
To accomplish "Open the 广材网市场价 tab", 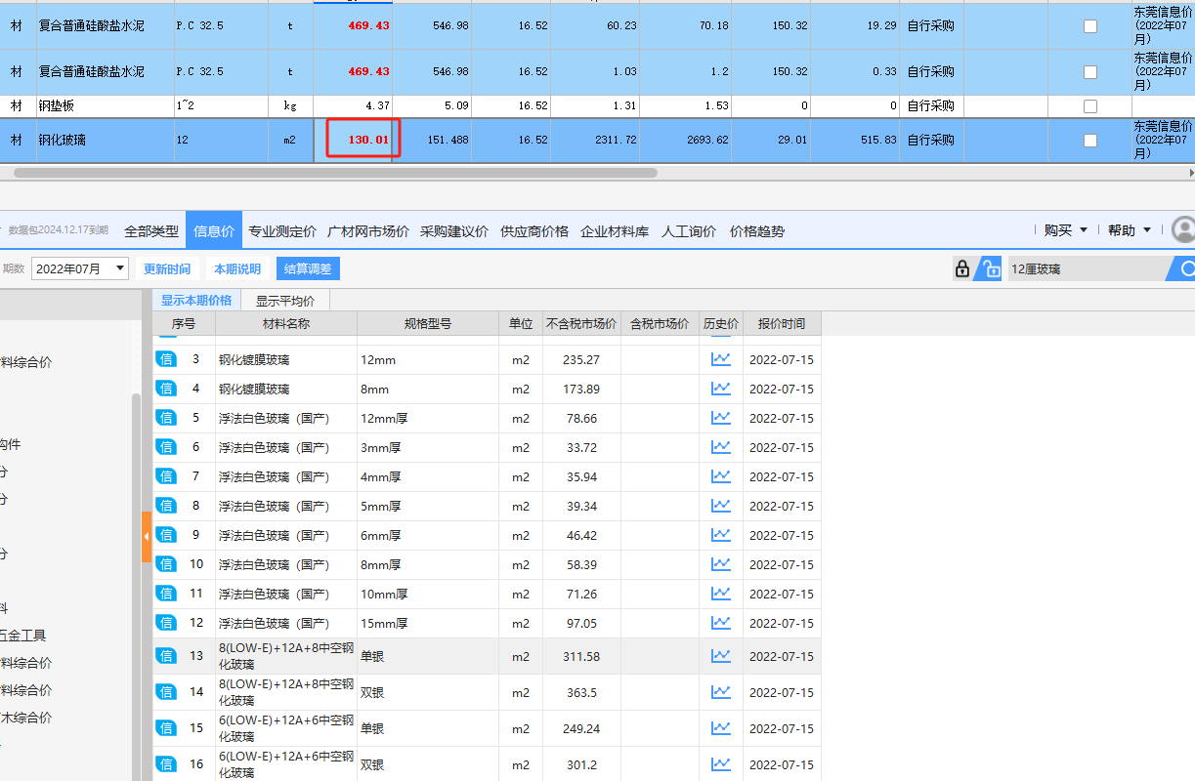I will click(x=368, y=231).
